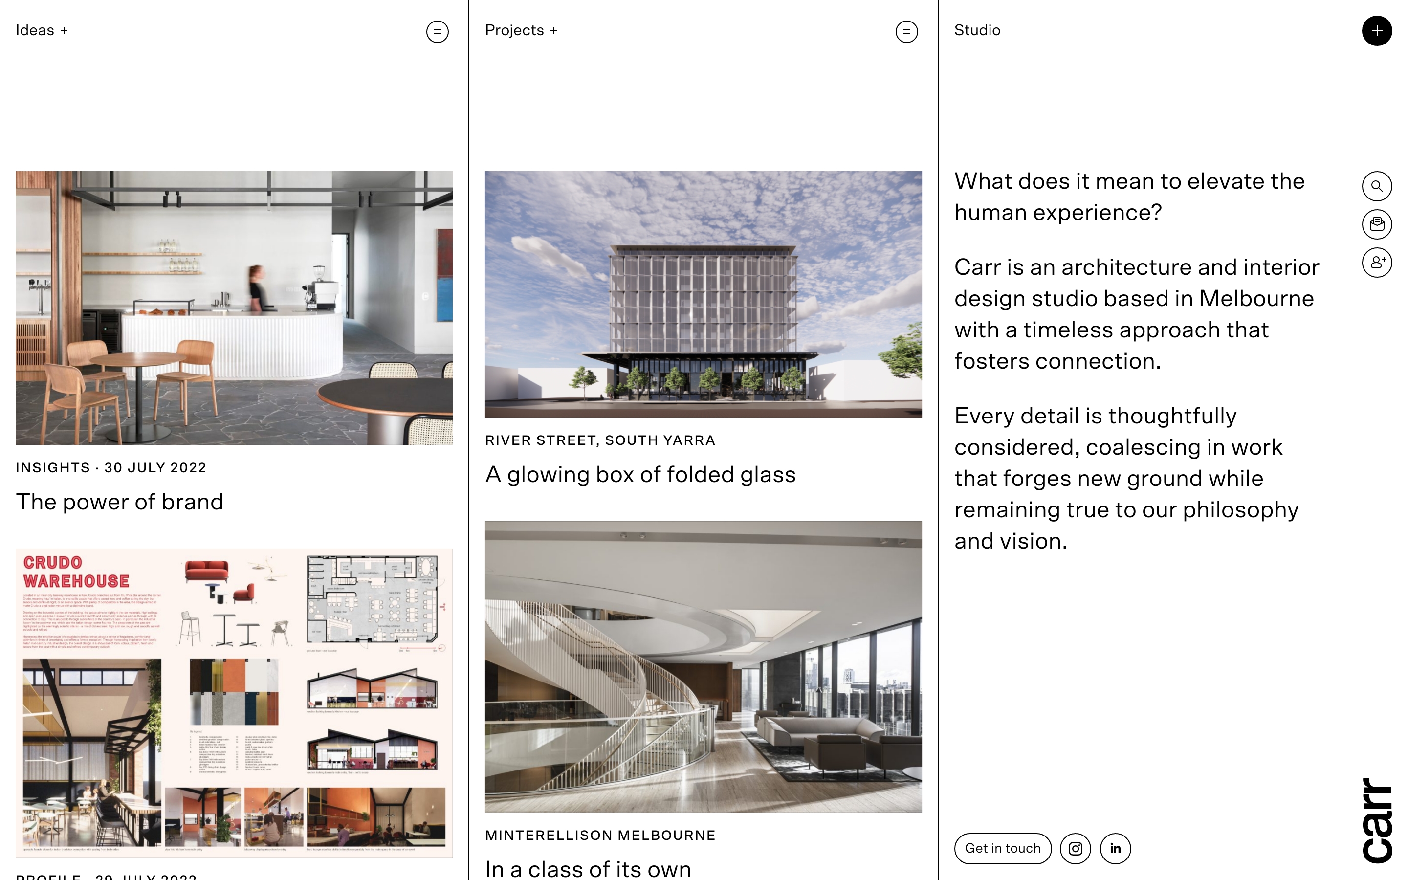The image size is (1408, 880).
Task: Open 'The power of brand' article
Action: [119, 502]
